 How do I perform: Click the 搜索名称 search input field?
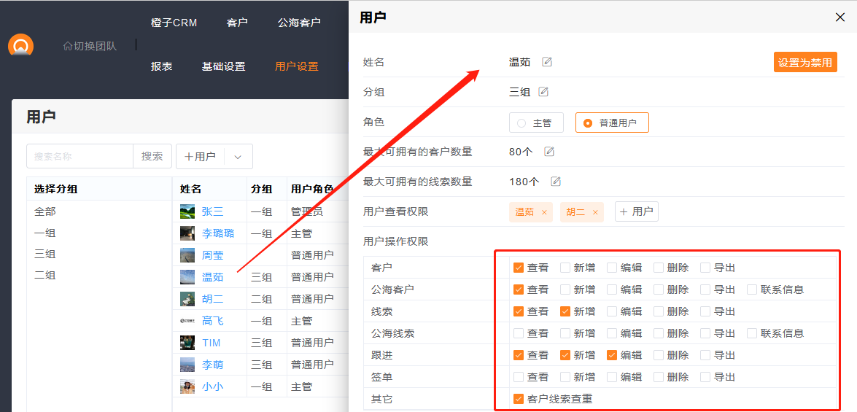click(x=80, y=156)
